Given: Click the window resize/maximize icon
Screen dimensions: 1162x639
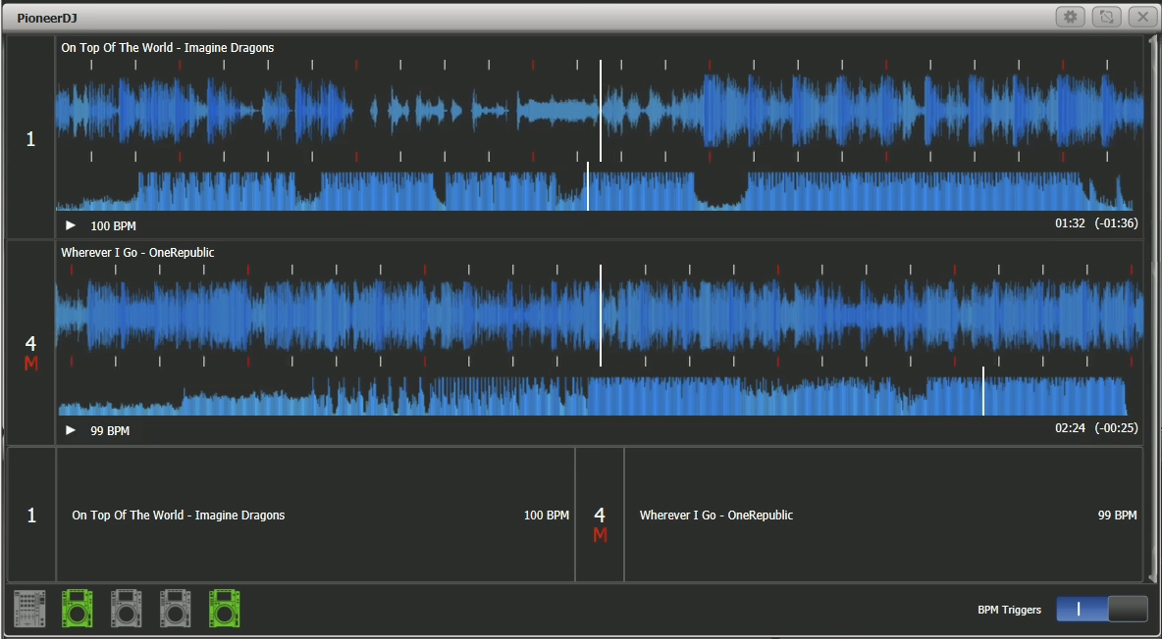Looking at the screenshot, I should [x=1105, y=17].
